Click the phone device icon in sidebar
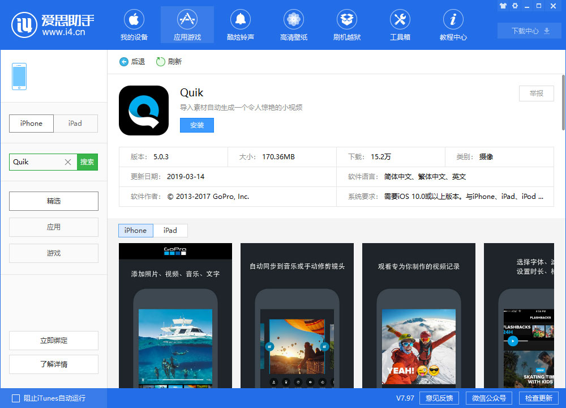Viewport: 566px width, 408px height. tap(19, 76)
